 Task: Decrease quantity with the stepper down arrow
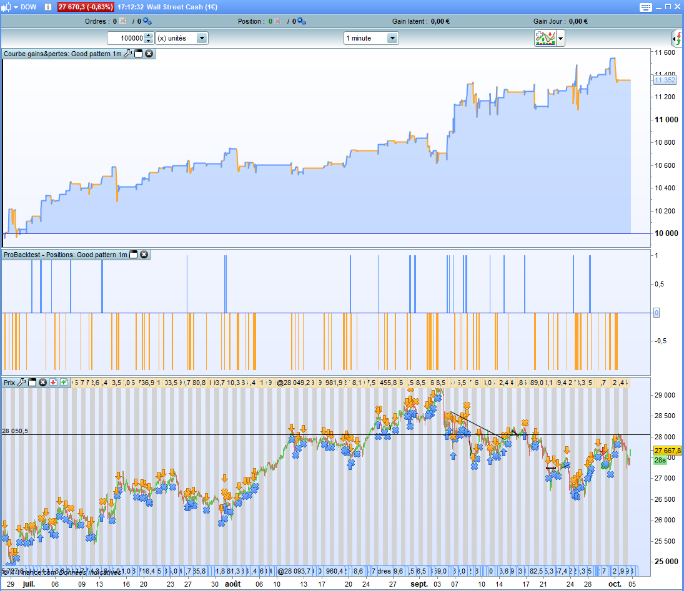(x=149, y=41)
